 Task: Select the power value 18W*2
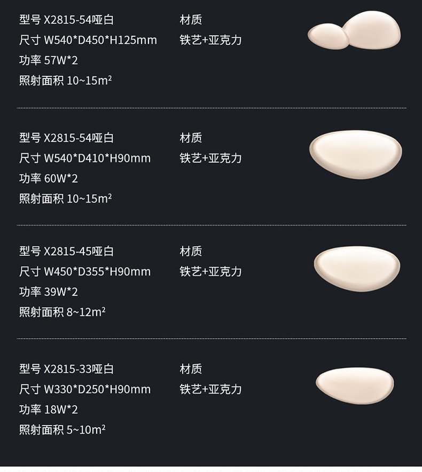49,410
